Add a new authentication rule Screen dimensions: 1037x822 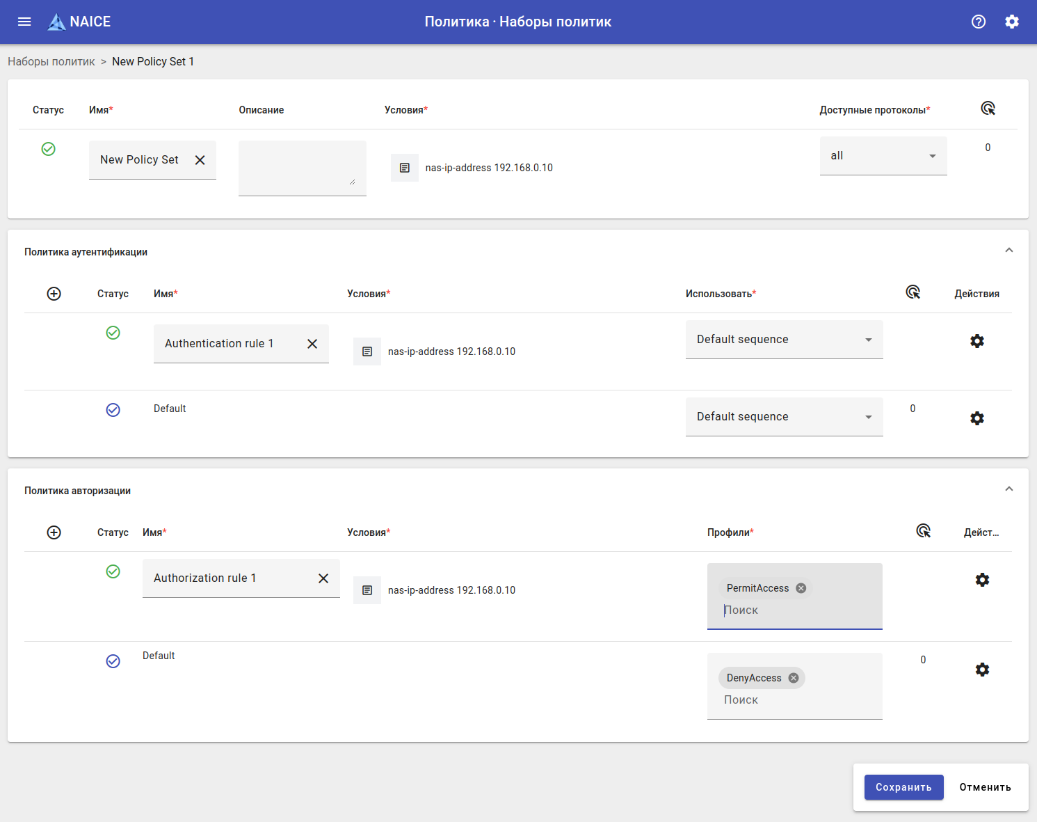(54, 294)
